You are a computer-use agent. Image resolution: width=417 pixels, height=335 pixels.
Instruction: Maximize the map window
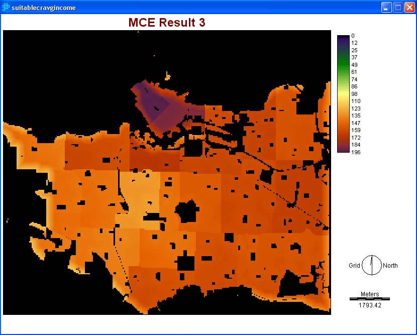(x=397, y=8)
